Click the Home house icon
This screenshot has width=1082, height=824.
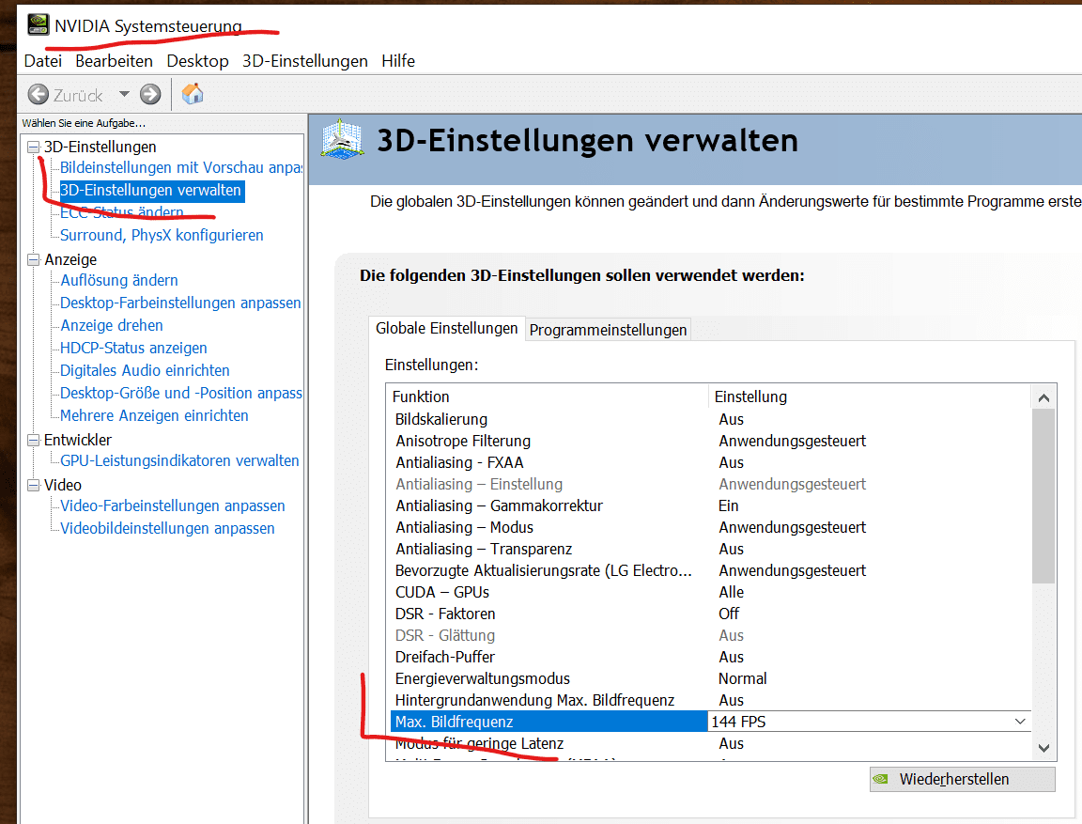[x=193, y=94]
